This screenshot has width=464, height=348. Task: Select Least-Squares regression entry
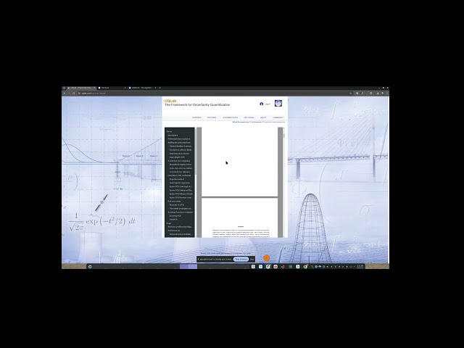(x=180, y=183)
